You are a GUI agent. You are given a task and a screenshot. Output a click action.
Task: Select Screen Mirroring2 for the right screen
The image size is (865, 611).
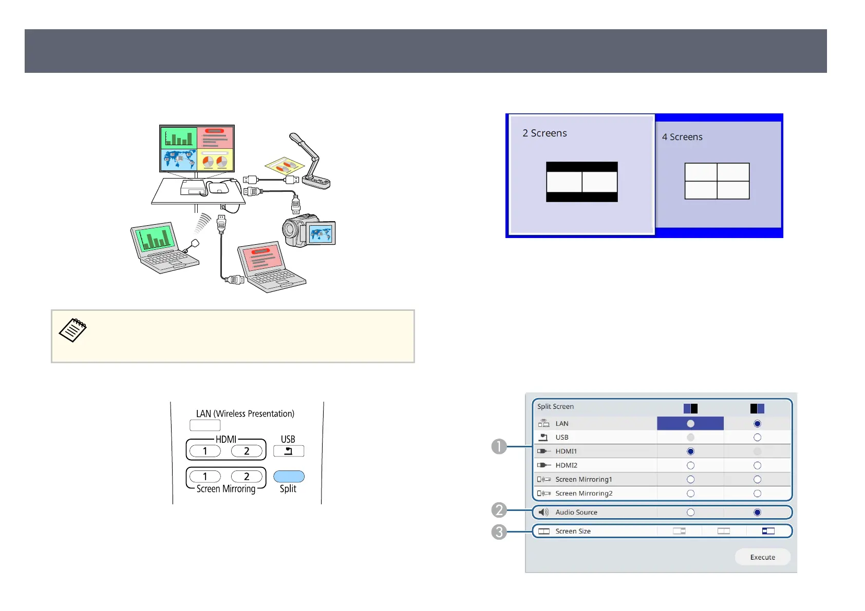coord(757,494)
